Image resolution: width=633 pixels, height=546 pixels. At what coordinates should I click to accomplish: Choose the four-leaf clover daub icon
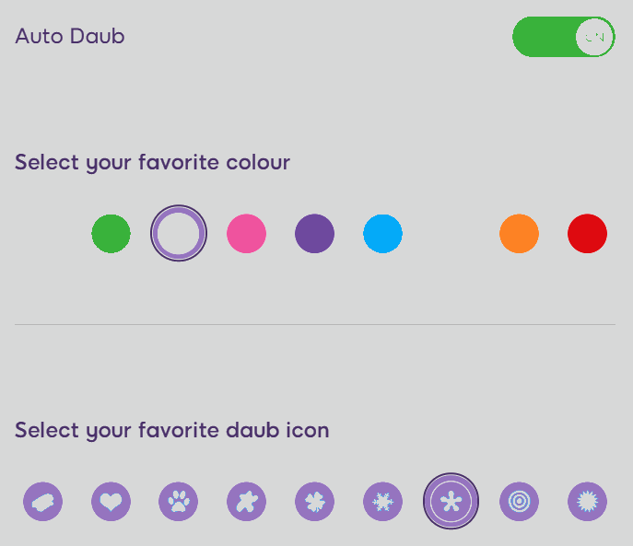[315, 501]
